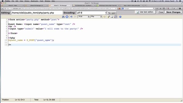Open the Php syntax language dropdown
This screenshot has width=183, height=103.
pyautogui.click(x=96, y=17)
